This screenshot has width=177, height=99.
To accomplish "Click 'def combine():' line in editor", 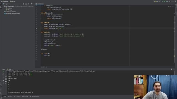I will (x=46, y=23).
